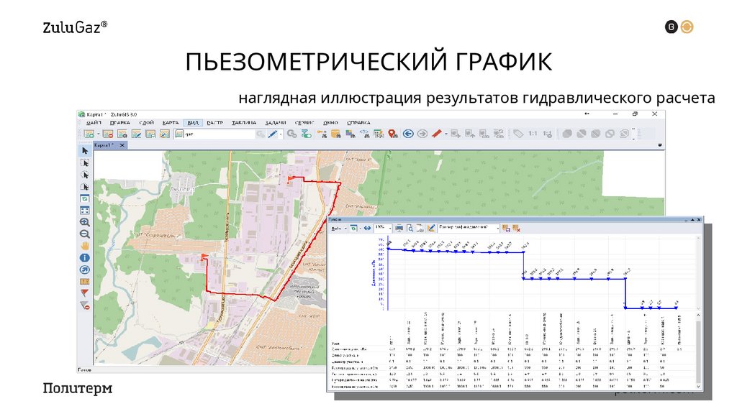This screenshot has height=414, width=737.
Task: Open the ВИД menu
Action: click(x=192, y=123)
